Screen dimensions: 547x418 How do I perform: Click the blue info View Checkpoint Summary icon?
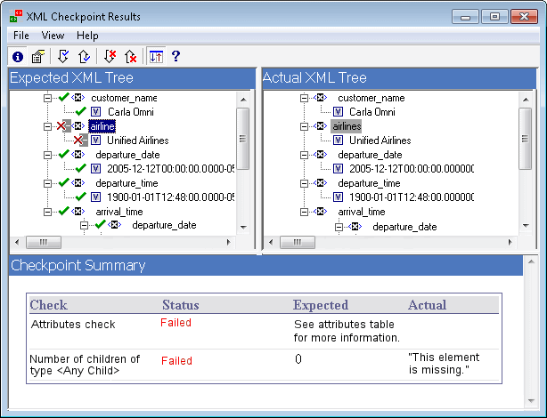tap(17, 57)
